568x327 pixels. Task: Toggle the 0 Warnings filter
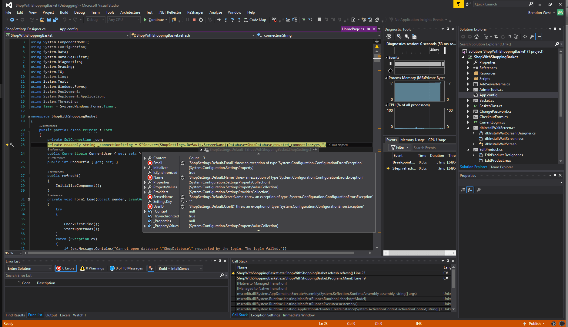(x=92, y=268)
